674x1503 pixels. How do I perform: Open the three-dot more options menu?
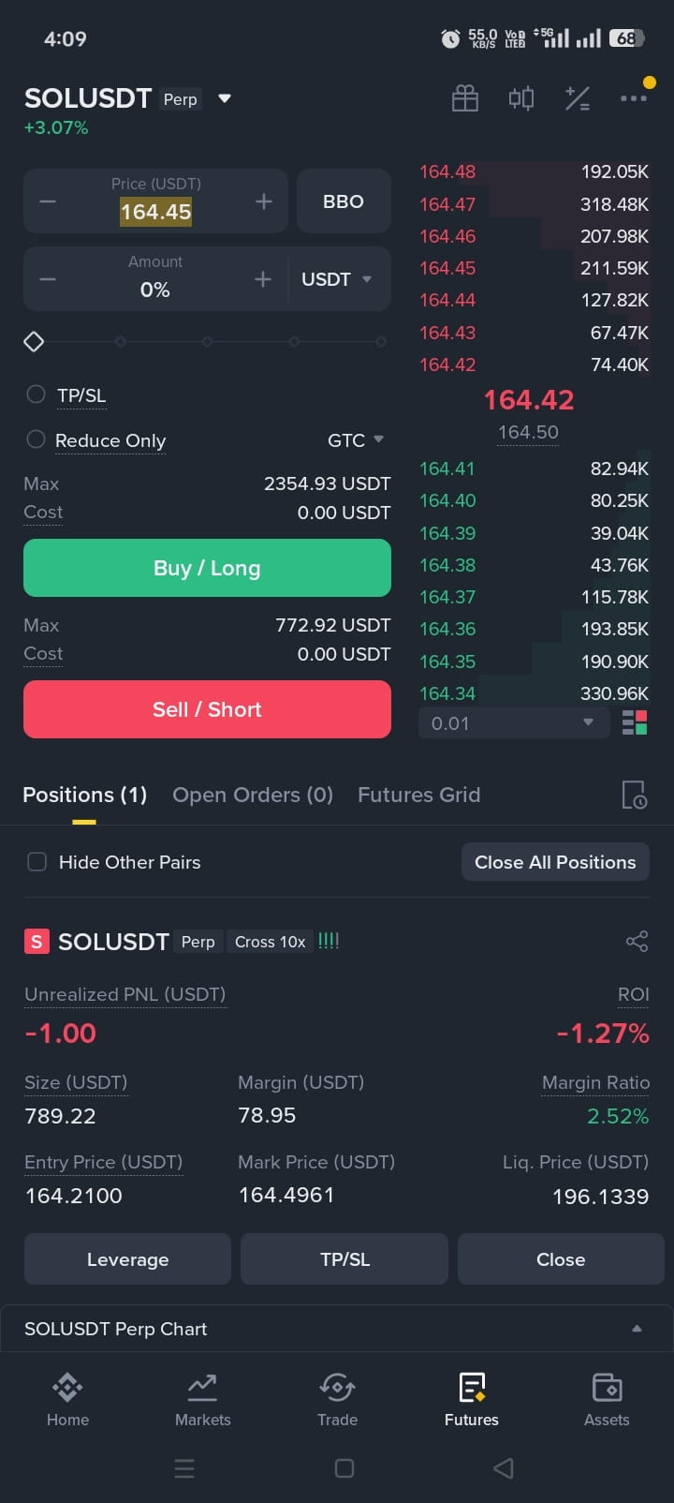pos(634,97)
